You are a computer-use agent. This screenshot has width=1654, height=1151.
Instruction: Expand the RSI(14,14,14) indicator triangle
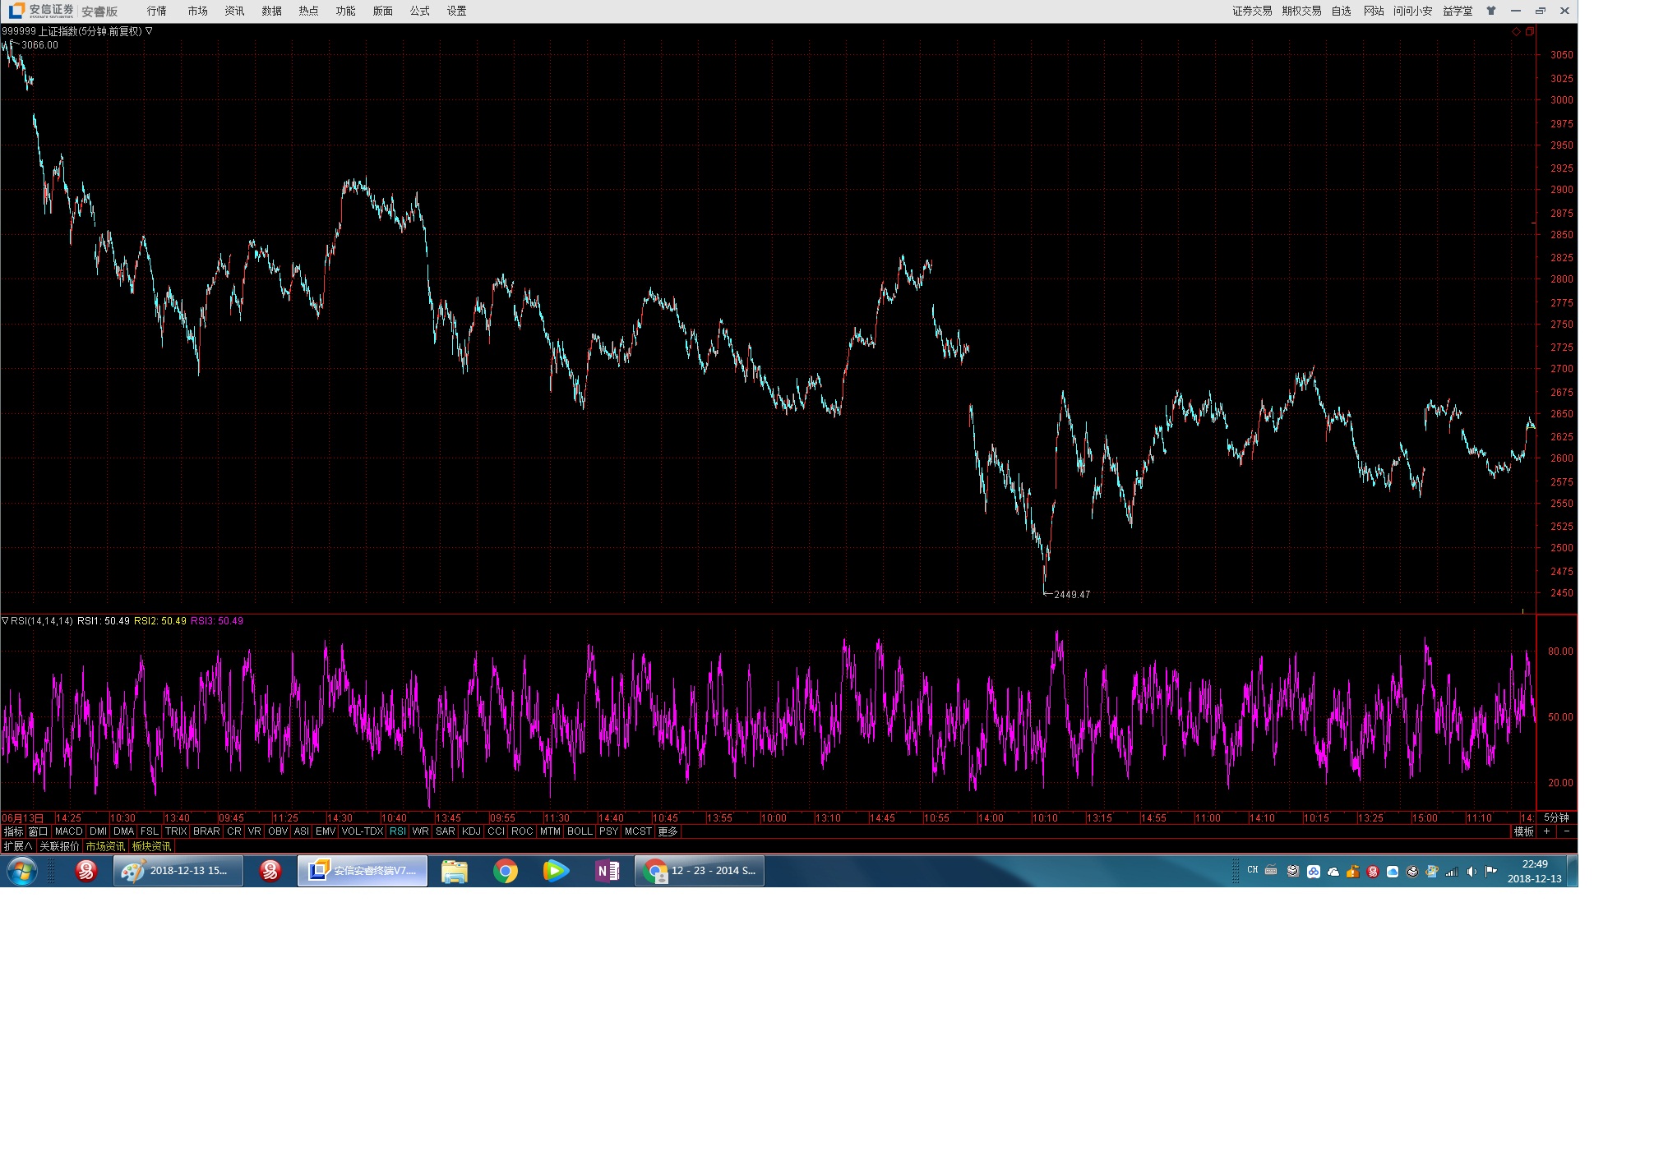click(5, 621)
